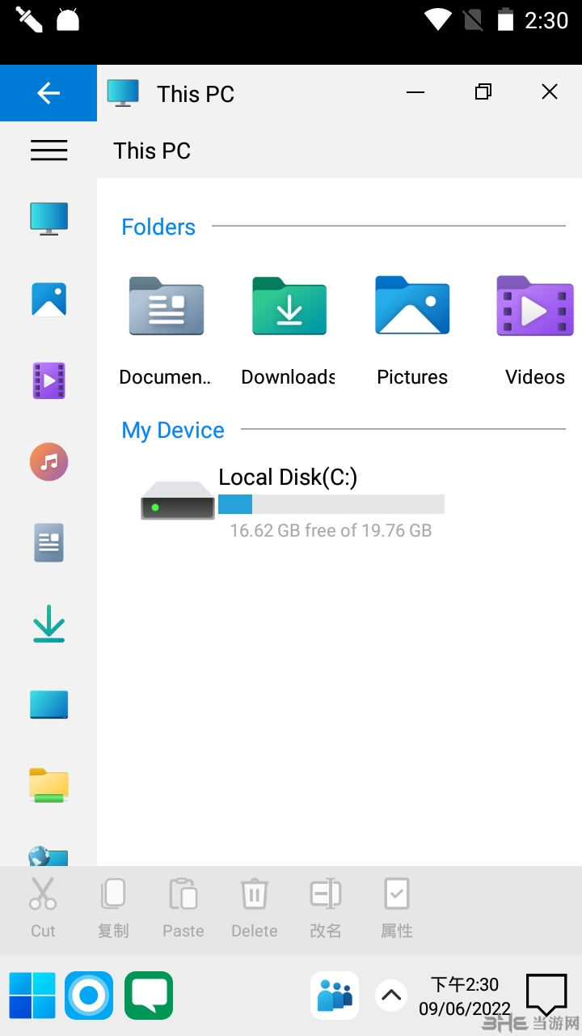
Task: Expand the system tray chevron
Action: pyautogui.click(x=391, y=996)
